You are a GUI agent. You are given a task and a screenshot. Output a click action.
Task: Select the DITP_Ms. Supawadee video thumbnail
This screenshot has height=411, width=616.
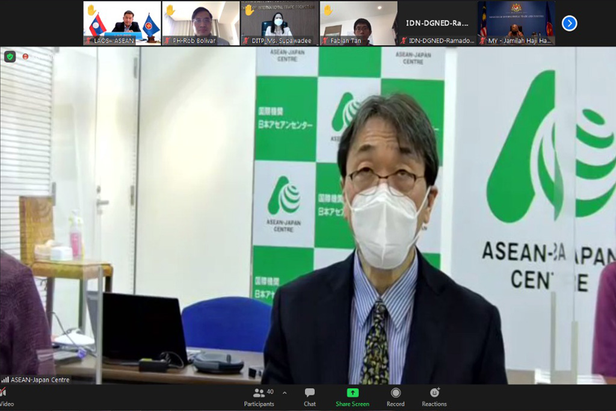click(279, 23)
